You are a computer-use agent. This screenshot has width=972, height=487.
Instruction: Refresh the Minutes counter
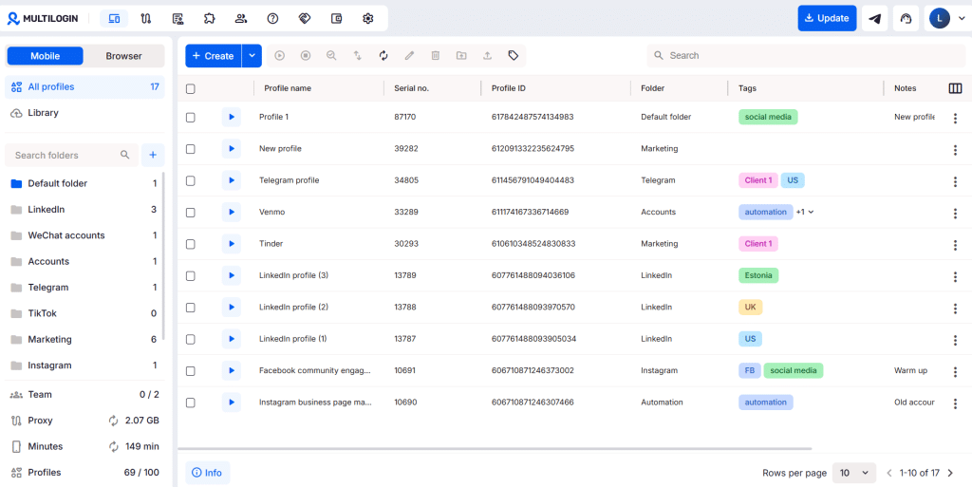point(114,447)
